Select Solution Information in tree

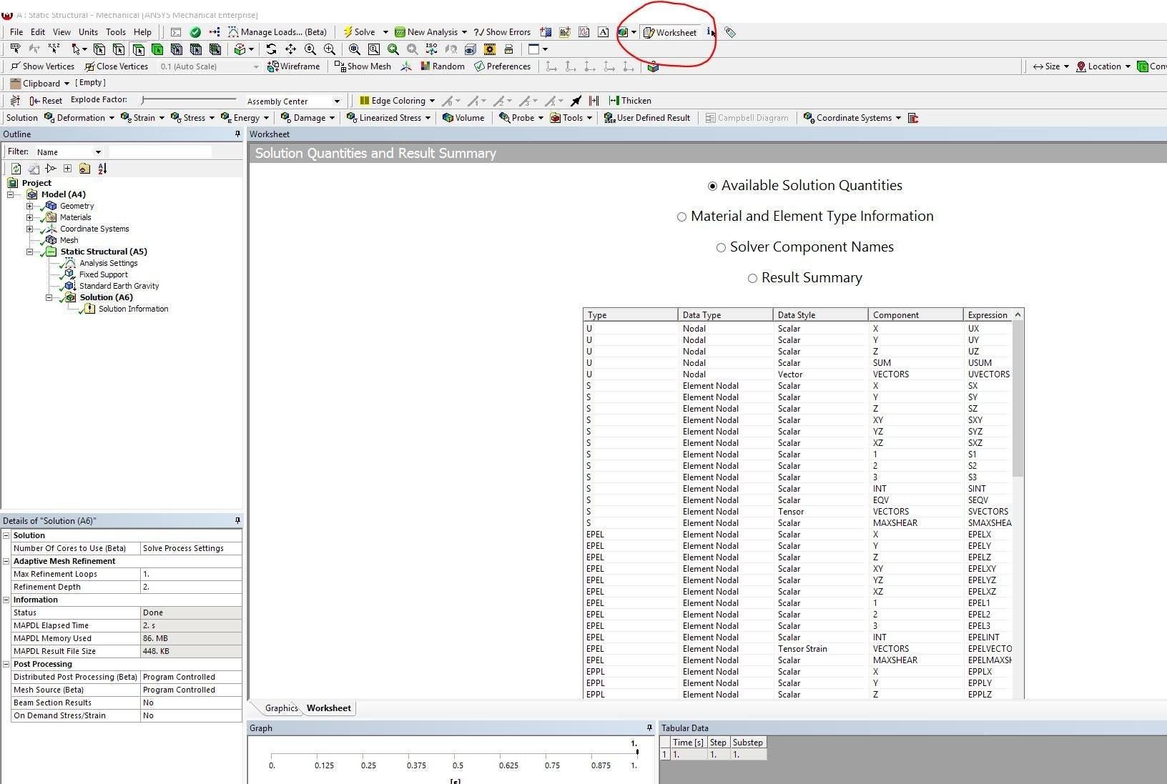point(133,309)
